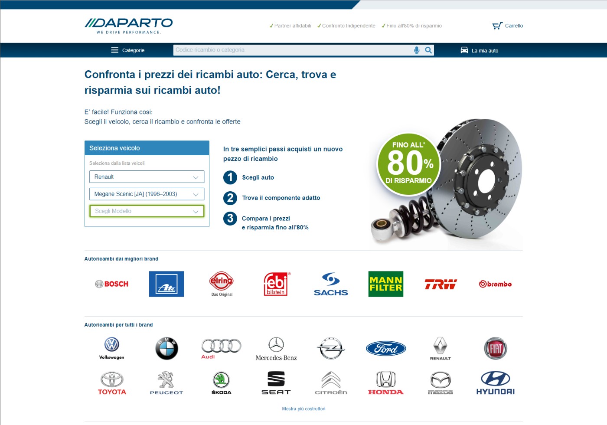
Task: Choose the Toyota manufacturer logo
Action: (x=112, y=383)
